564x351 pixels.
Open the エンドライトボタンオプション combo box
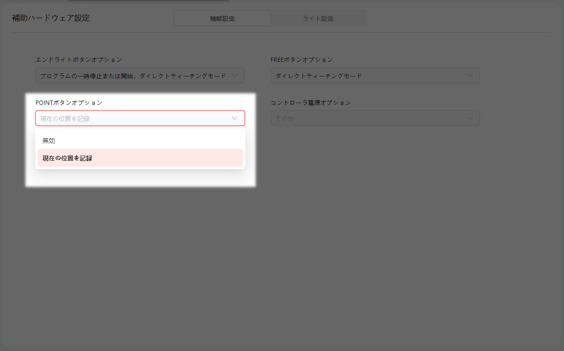tap(133, 76)
